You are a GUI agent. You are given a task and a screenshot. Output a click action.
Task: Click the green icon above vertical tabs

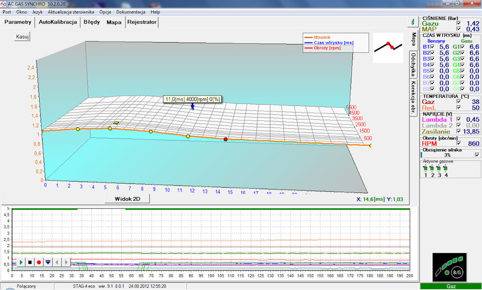[x=413, y=22]
